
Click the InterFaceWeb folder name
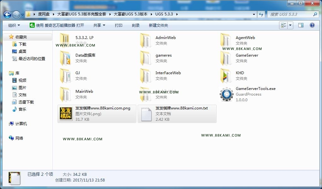[x=168, y=73]
